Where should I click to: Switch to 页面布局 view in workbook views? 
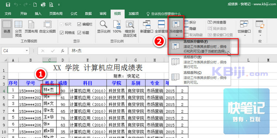(31, 27)
